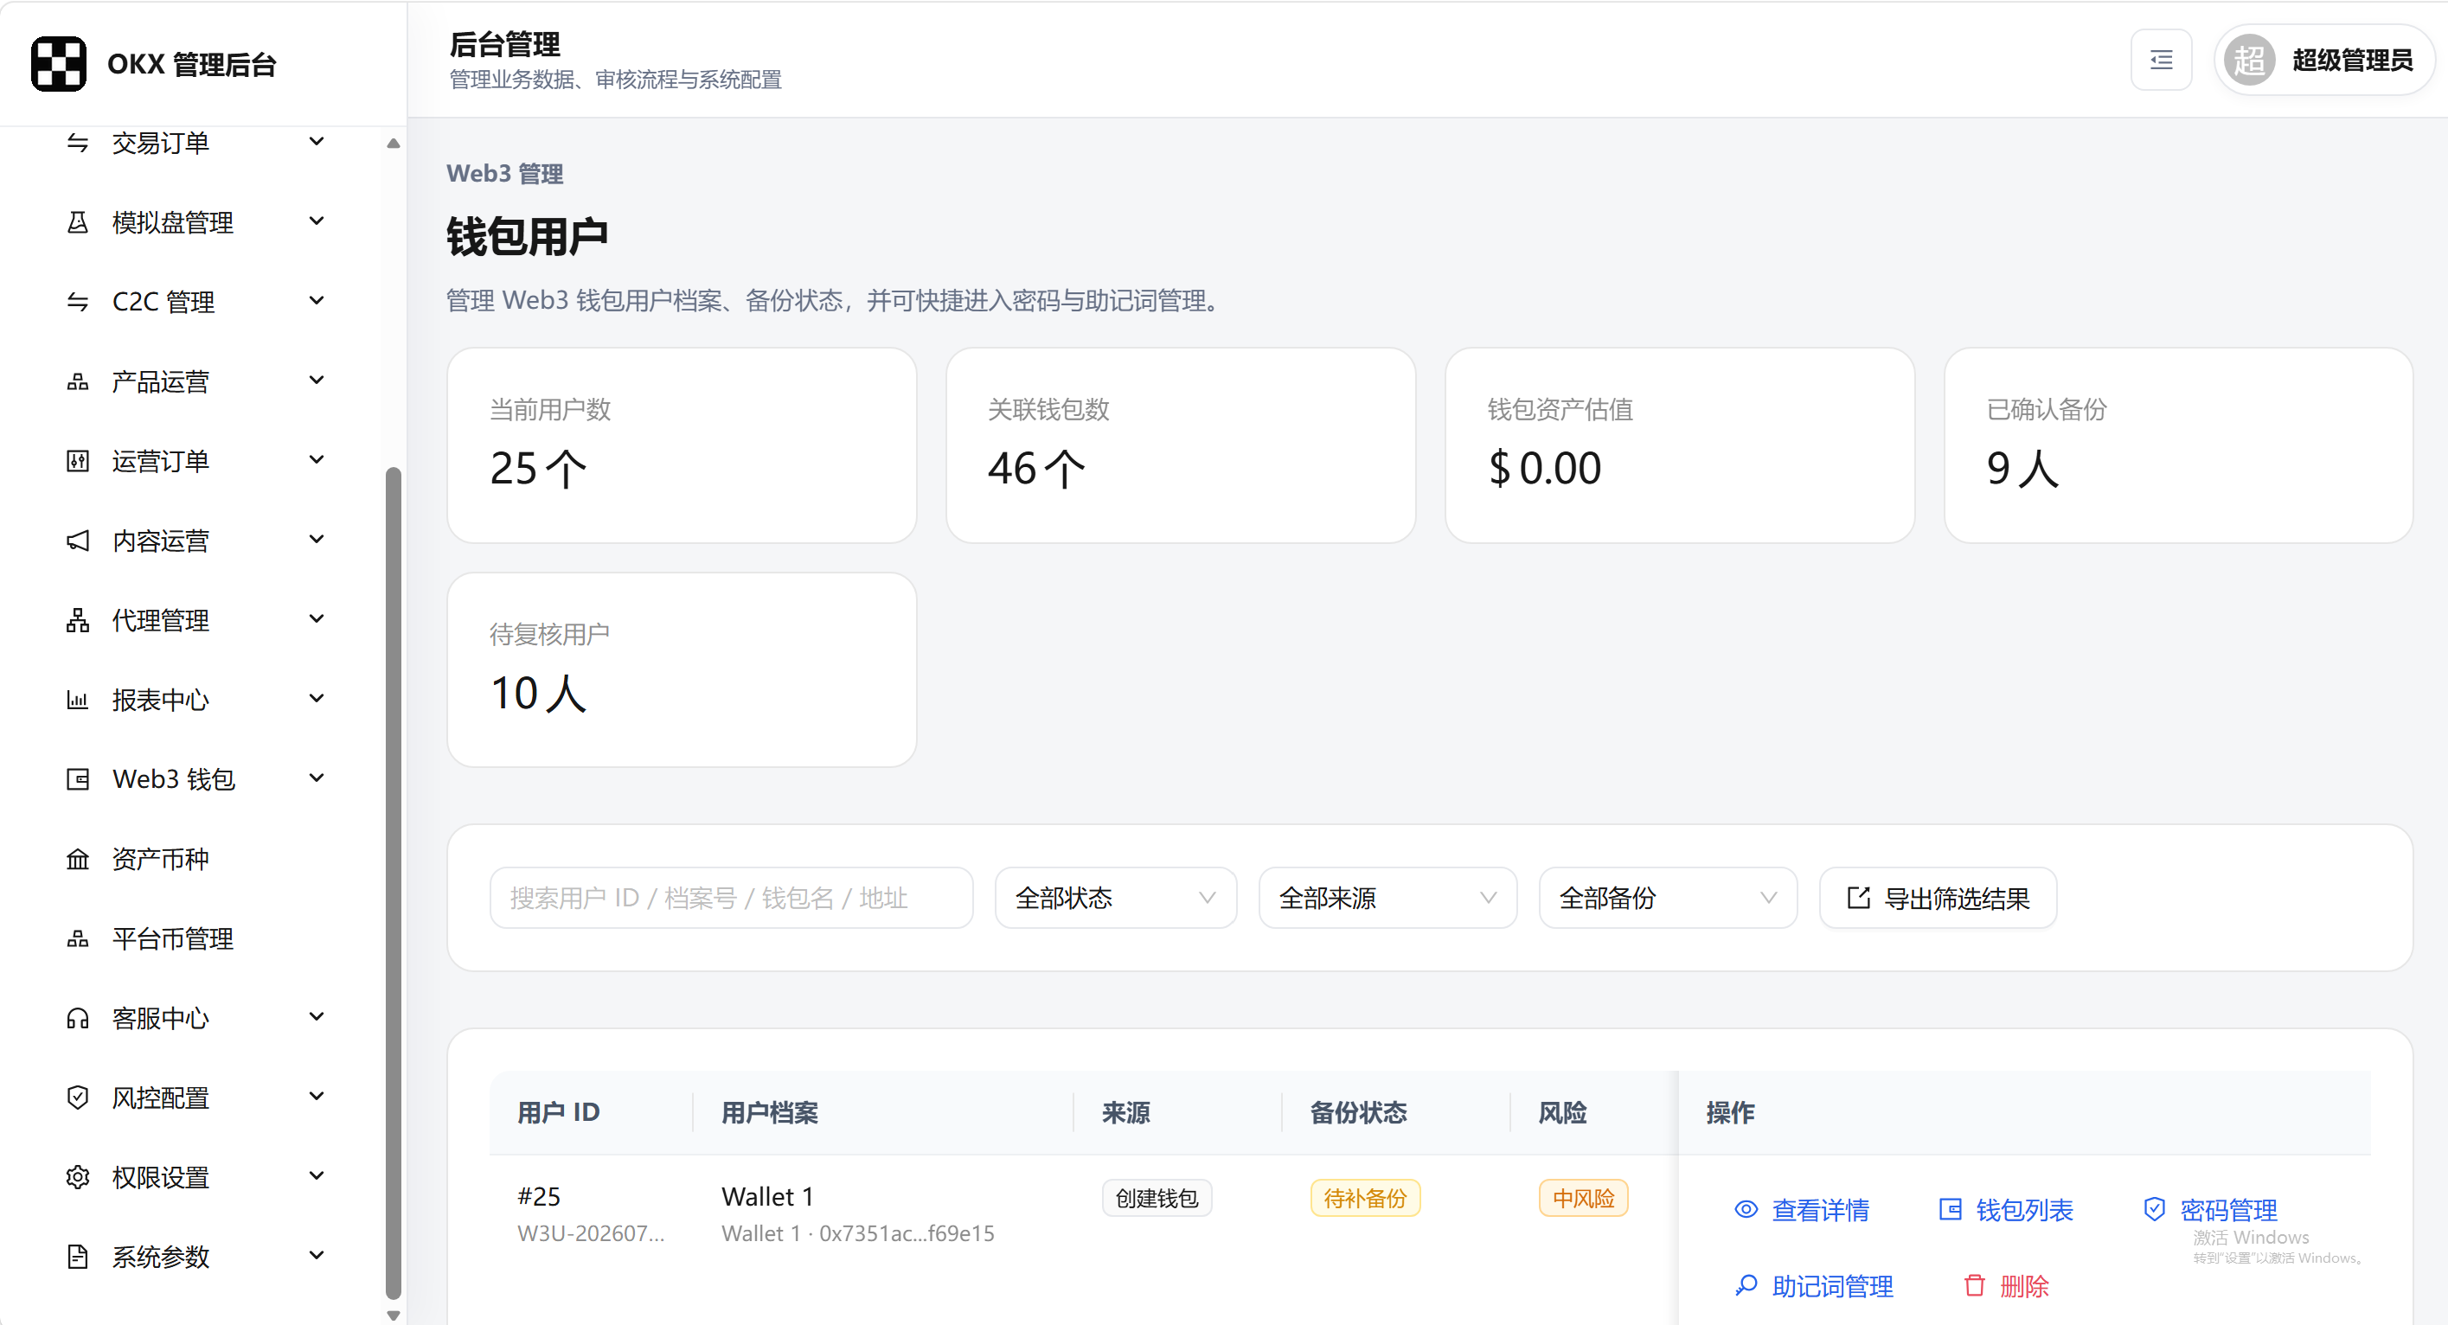Collapse the sidebar with menu-fold icon
Viewport: 2448px width, 1325px height.
(2161, 60)
